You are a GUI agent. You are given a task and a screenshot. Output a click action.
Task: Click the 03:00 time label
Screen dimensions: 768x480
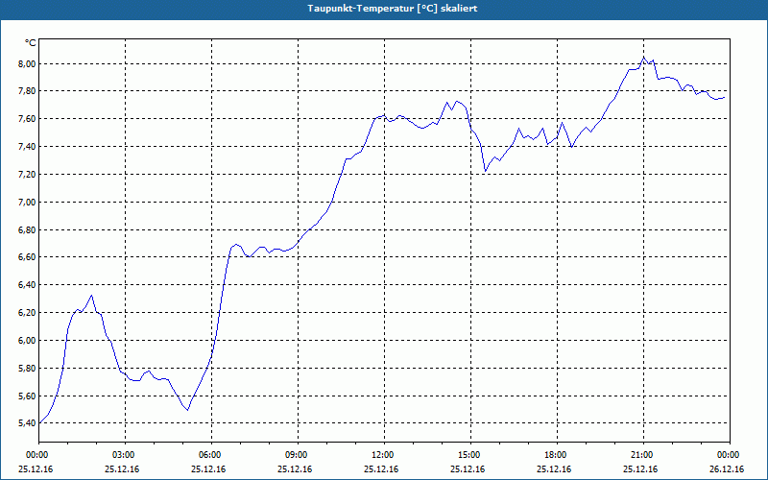tap(123, 455)
